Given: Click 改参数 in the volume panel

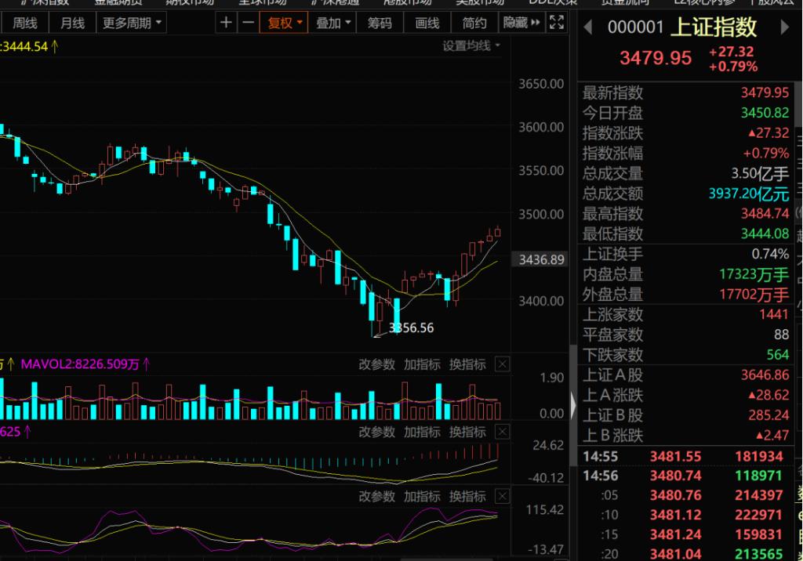Looking at the screenshot, I should click(x=377, y=364).
